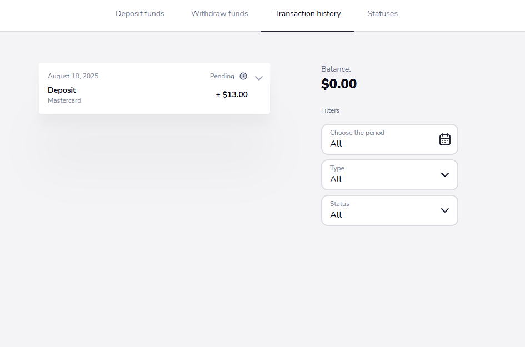The image size is (525, 347).
Task: Open the Type filter dropdown
Action: pos(389,175)
